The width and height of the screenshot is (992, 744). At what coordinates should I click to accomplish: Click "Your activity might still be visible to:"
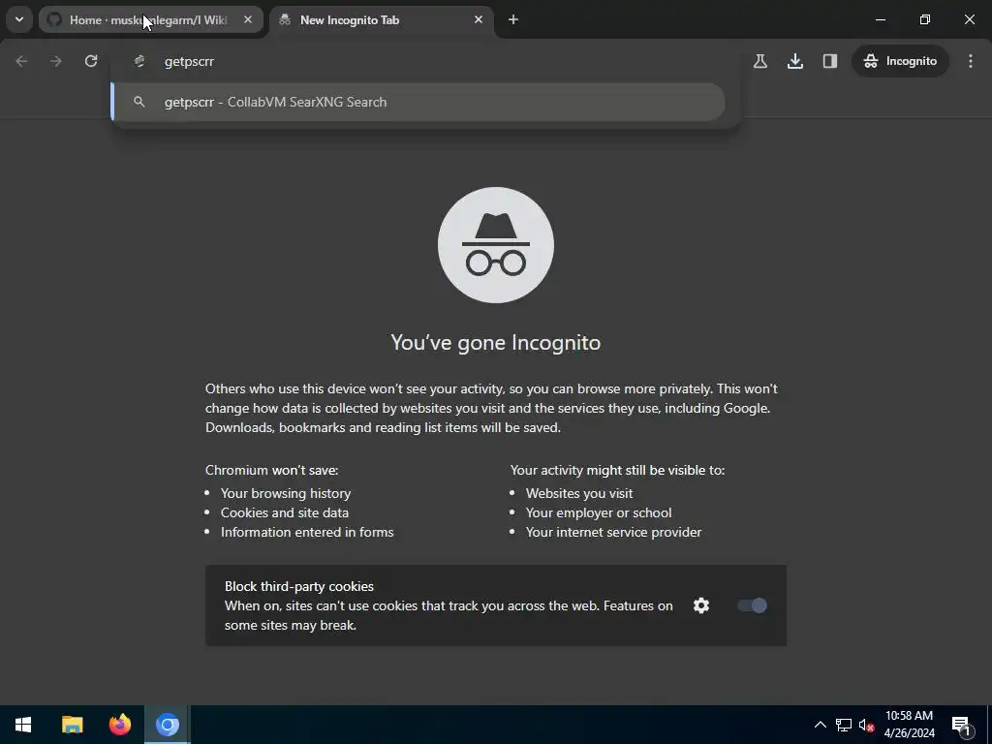(x=617, y=470)
